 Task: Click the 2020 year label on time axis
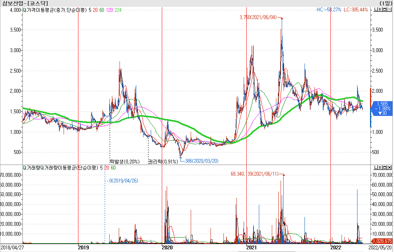[x=167, y=248]
